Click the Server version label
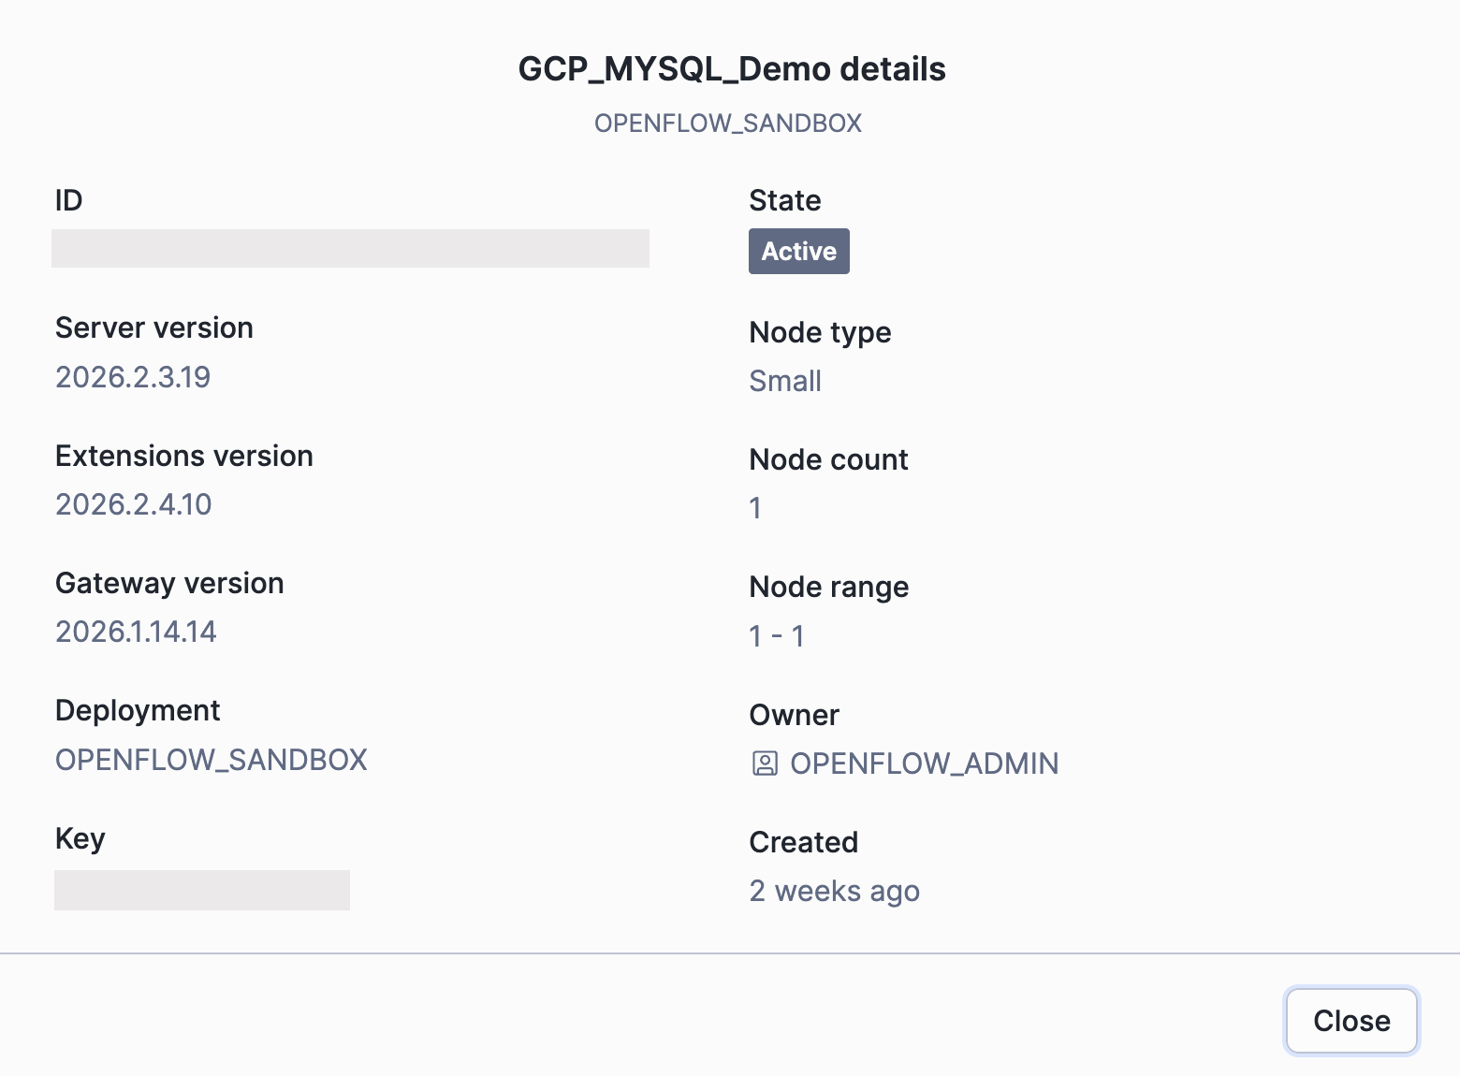 pyautogui.click(x=154, y=328)
